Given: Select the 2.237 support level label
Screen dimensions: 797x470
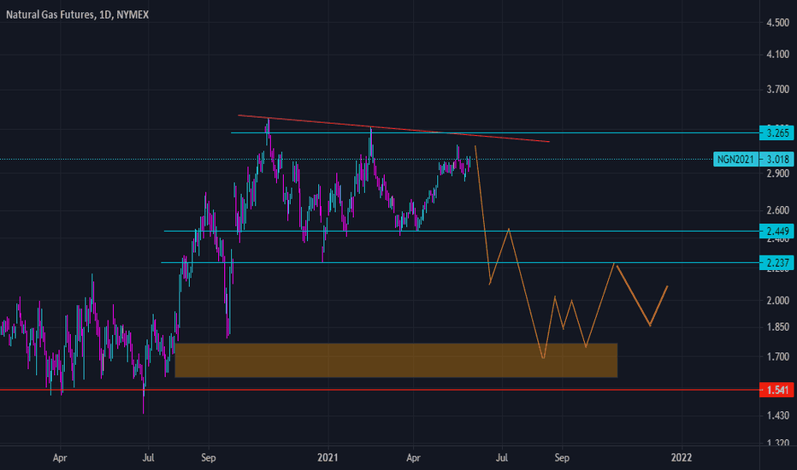Looking at the screenshot, I should [x=776, y=263].
